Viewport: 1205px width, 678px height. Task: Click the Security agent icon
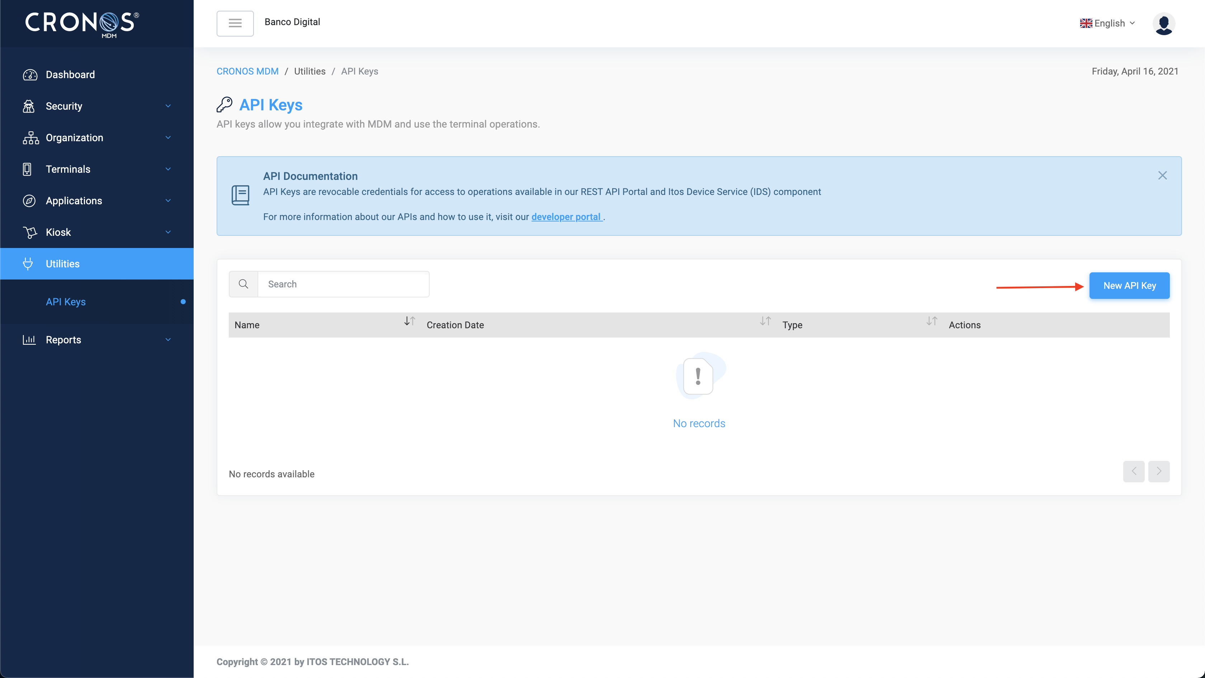tap(29, 106)
